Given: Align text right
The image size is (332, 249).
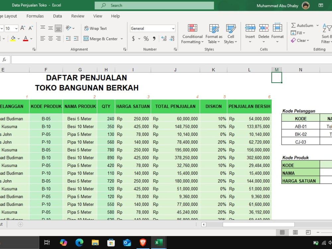Looking at the screenshot, I should [x=58, y=39].
